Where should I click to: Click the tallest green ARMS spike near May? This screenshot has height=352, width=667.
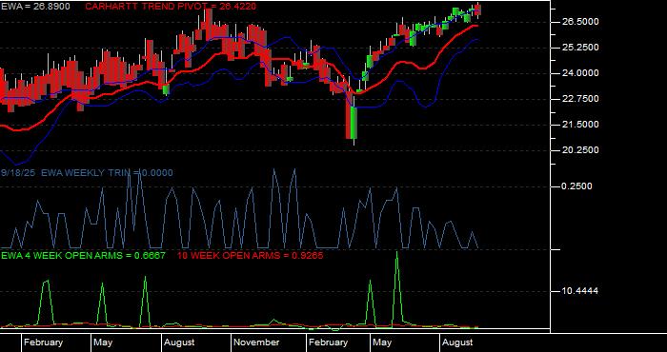[397, 288]
